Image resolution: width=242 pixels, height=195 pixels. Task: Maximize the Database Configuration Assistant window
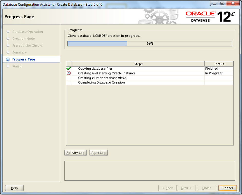click(x=222, y=3)
